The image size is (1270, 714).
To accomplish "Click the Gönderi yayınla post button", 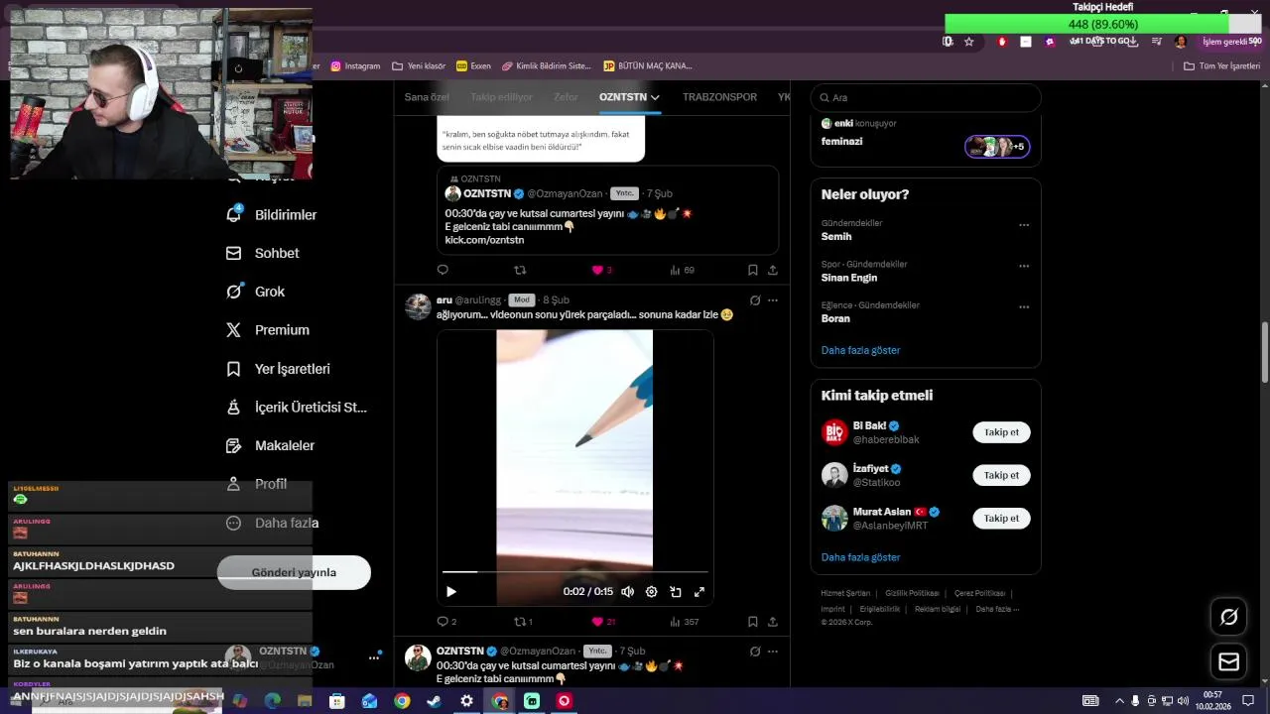I will pyautogui.click(x=294, y=572).
